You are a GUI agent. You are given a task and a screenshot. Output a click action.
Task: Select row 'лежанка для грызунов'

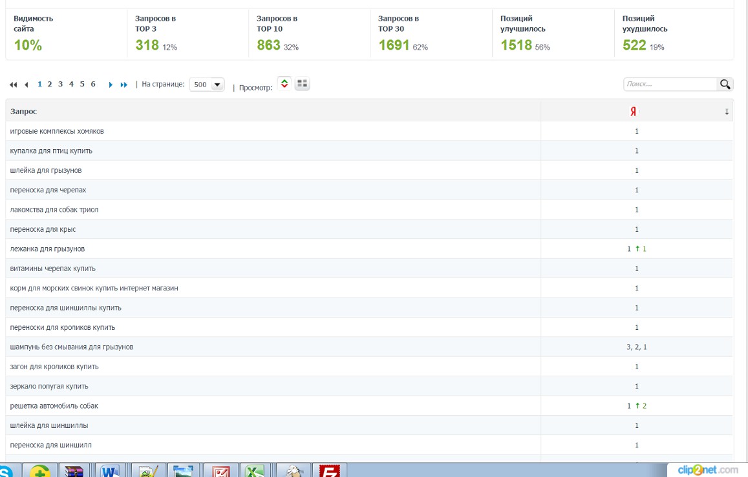tap(369, 249)
